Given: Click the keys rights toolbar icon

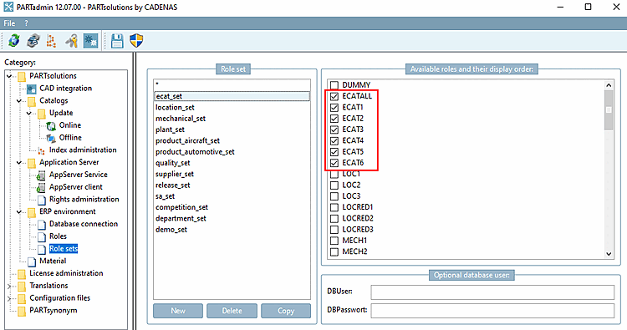Looking at the screenshot, I should coord(72,40).
